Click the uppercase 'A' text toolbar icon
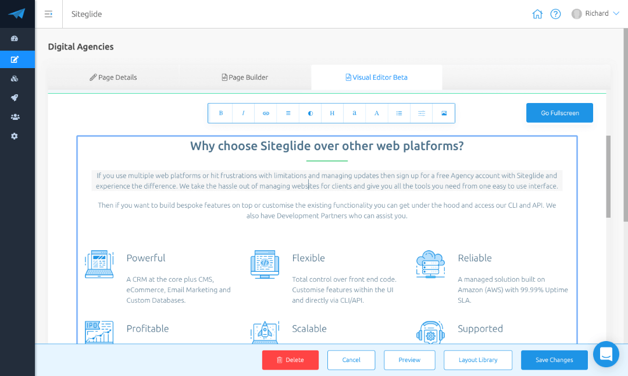This screenshot has height=376, width=628. pos(377,113)
